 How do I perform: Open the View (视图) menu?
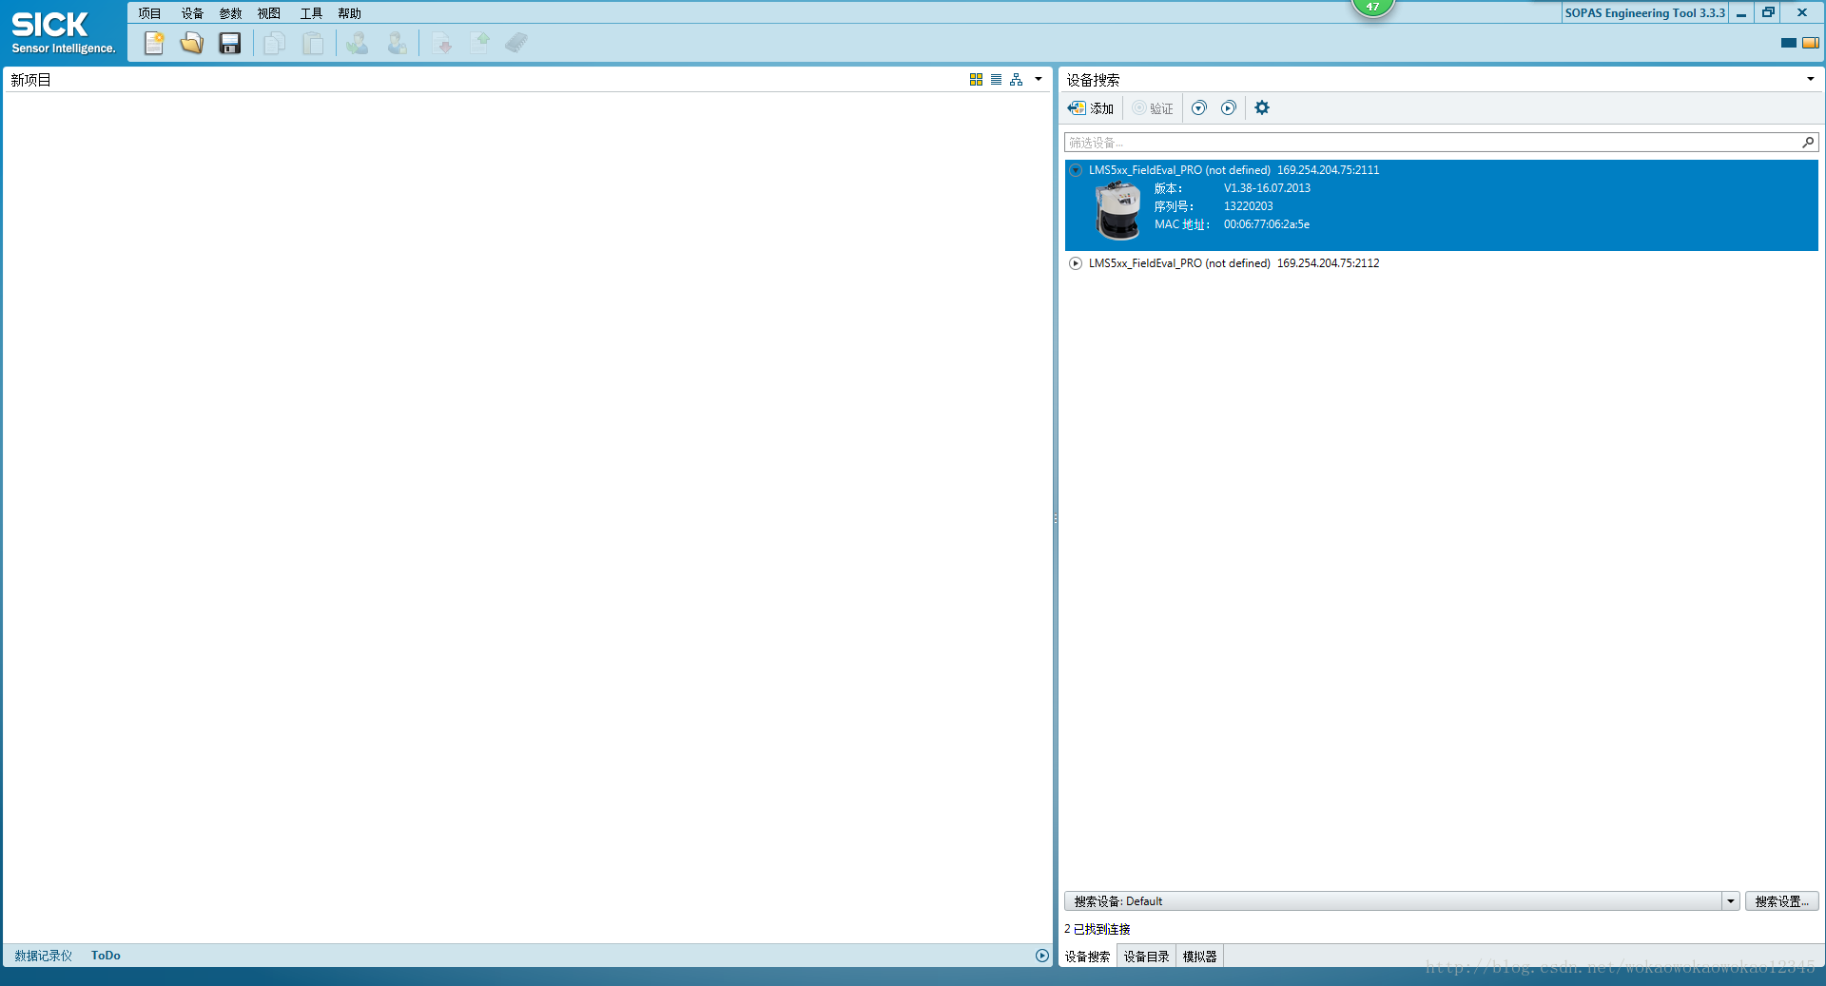click(269, 13)
